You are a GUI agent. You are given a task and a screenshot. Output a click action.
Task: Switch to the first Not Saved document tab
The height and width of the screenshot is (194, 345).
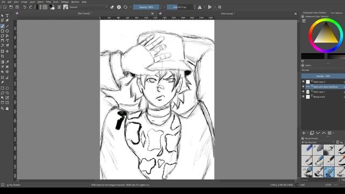tap(85, 13)
